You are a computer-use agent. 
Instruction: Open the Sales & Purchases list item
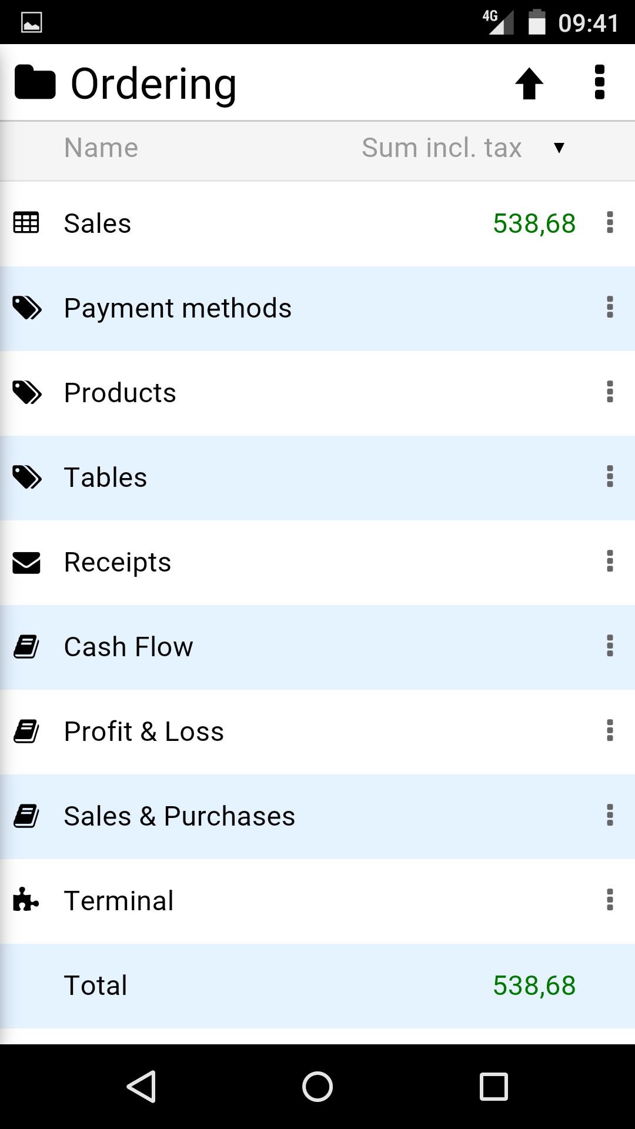179,816
